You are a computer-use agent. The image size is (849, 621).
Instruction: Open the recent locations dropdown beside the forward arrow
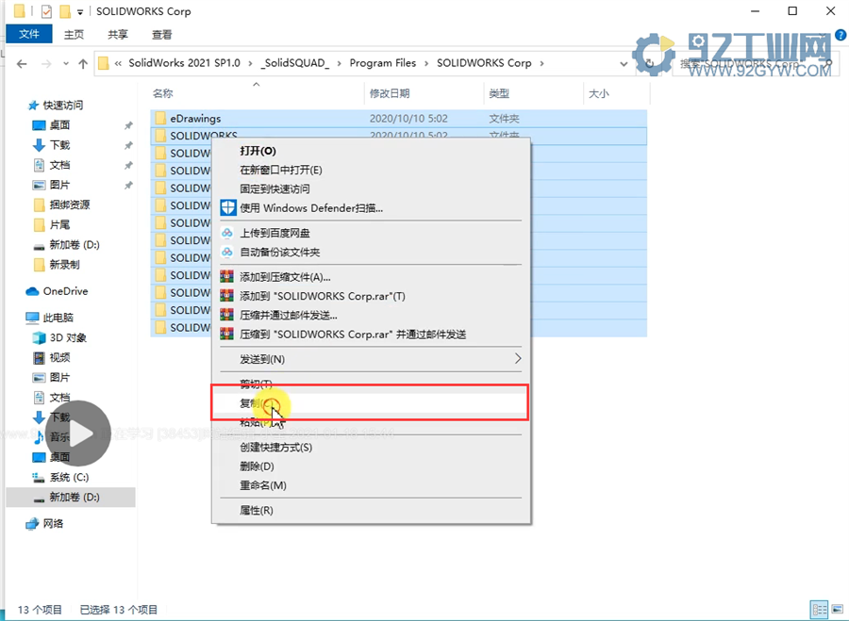(x=65, y=64)
